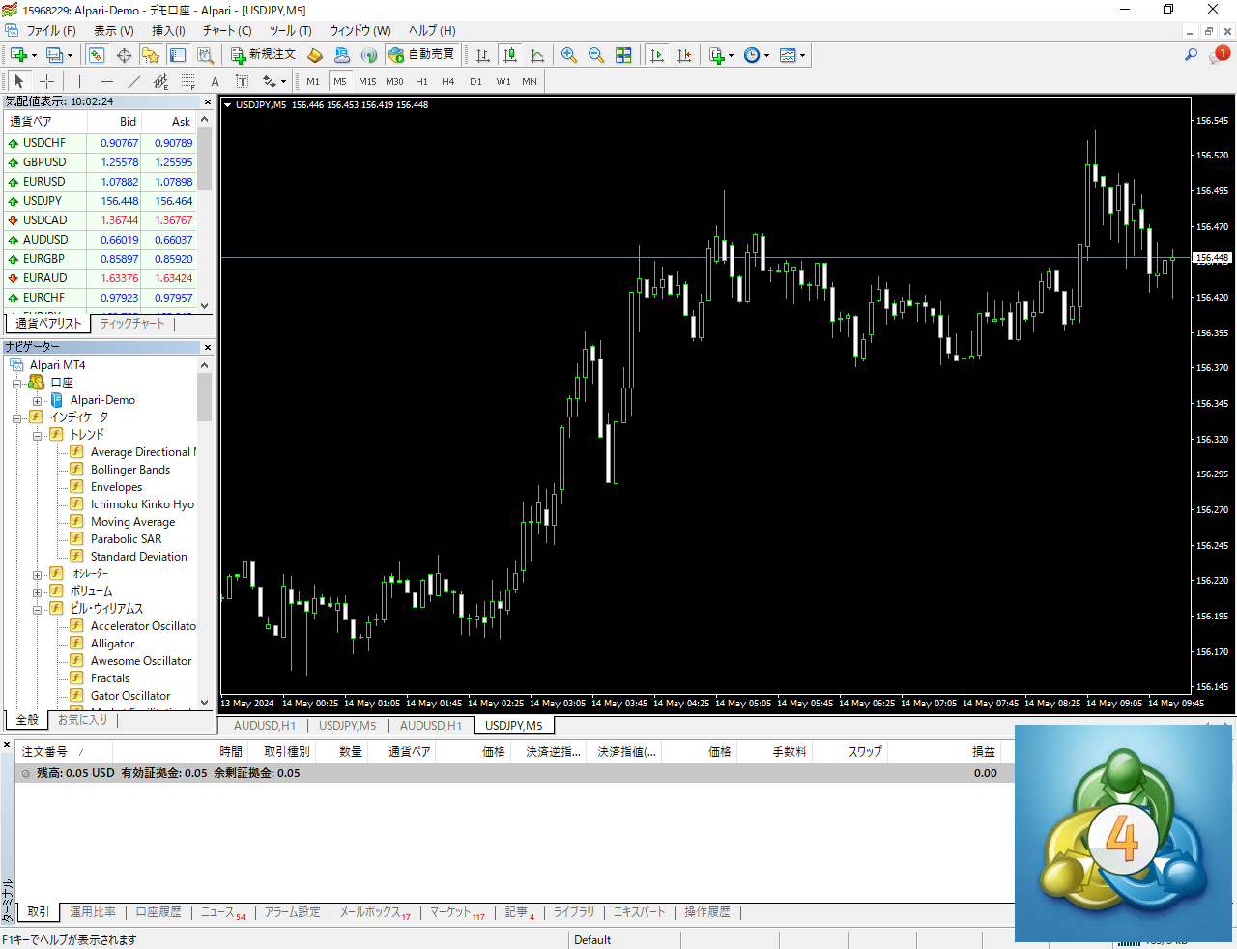Image resolution: width=1237 pixels, height=949 pixels.
Task: Select the cursor arrow tool
Action: tap(19, 82)
